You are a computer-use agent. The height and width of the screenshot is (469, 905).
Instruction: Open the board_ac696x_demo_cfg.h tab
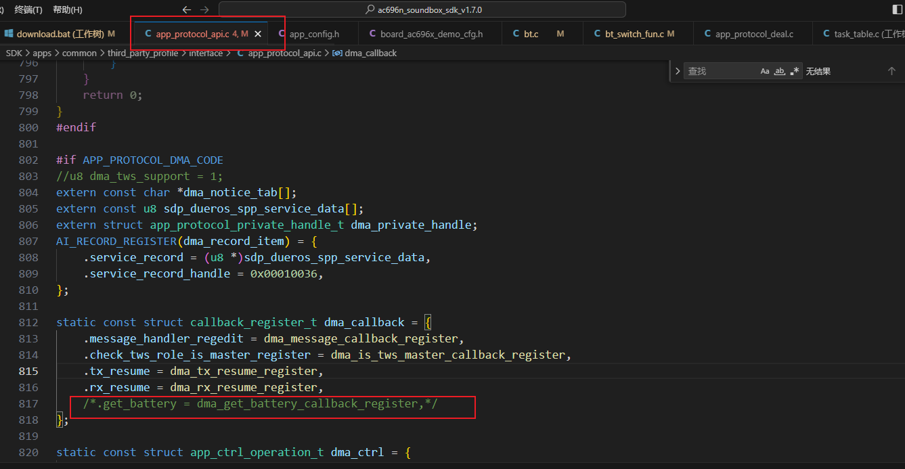coord(430,34)
